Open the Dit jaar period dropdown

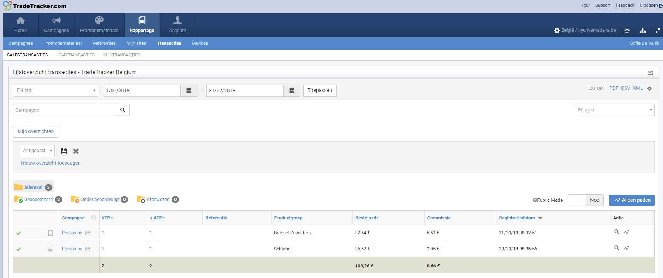tap(56, 91)
